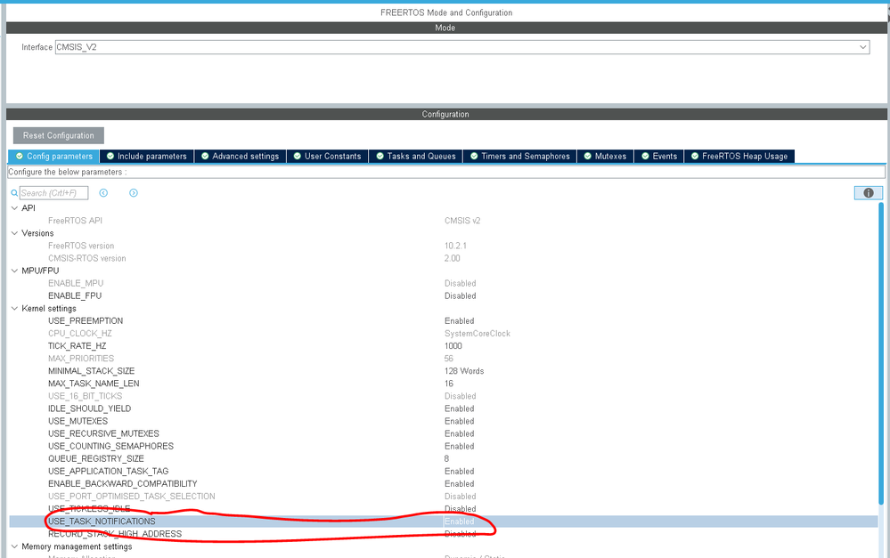Switch to the Events tab
Screen dimensions: 890x558
(659, 156)
